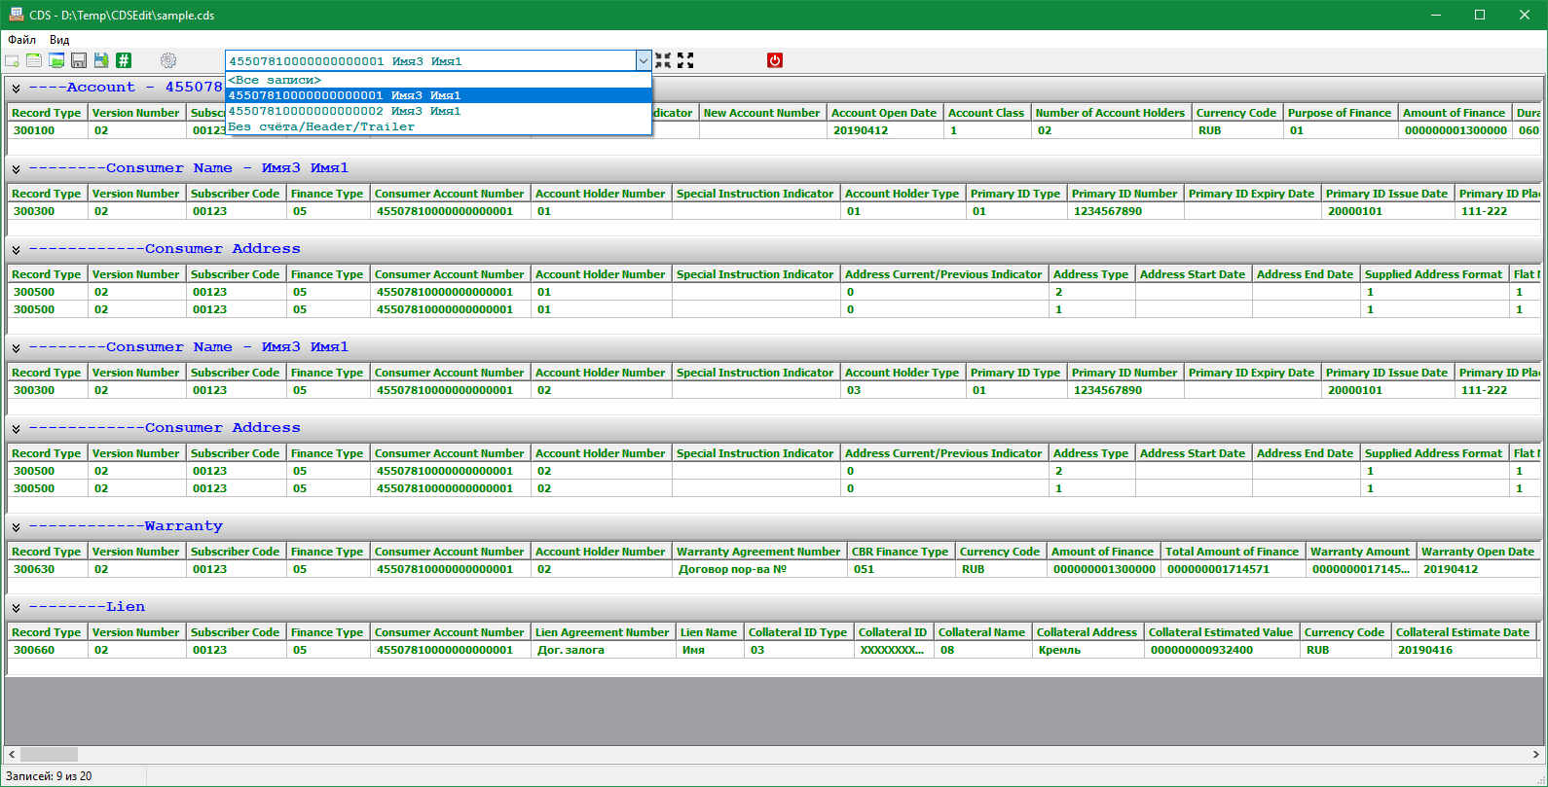Click the green hash symbol icon

click(124, 60)
